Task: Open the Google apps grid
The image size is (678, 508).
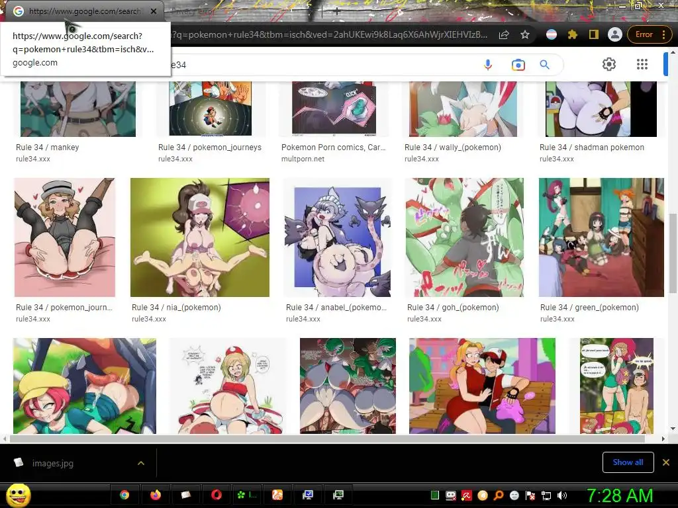Action: point(642,64)
